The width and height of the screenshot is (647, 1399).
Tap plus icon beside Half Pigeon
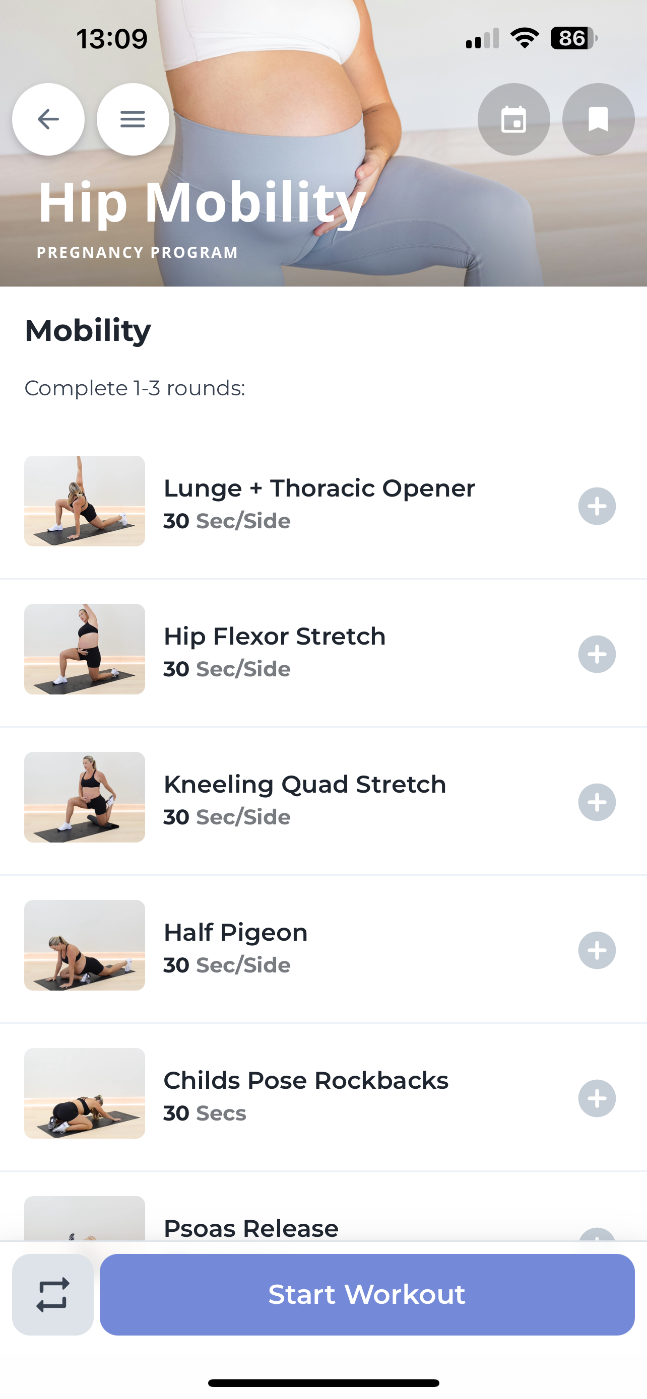597,950
